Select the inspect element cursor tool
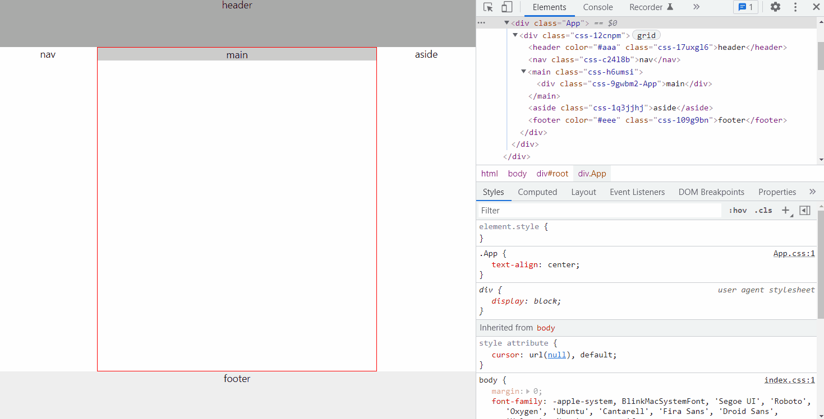This screenshot has width=824, height=419. pos(487,7)
